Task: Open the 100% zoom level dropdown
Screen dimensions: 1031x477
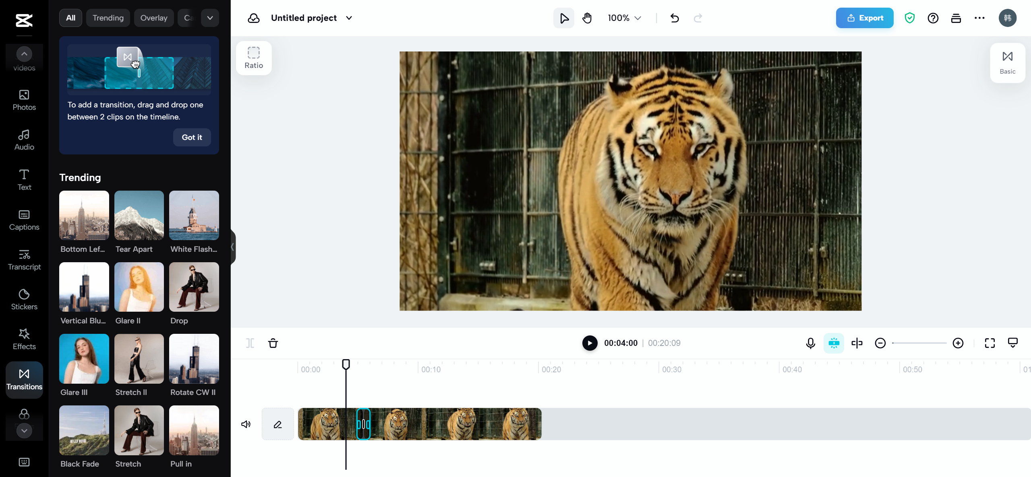Action: pos(624,18)
